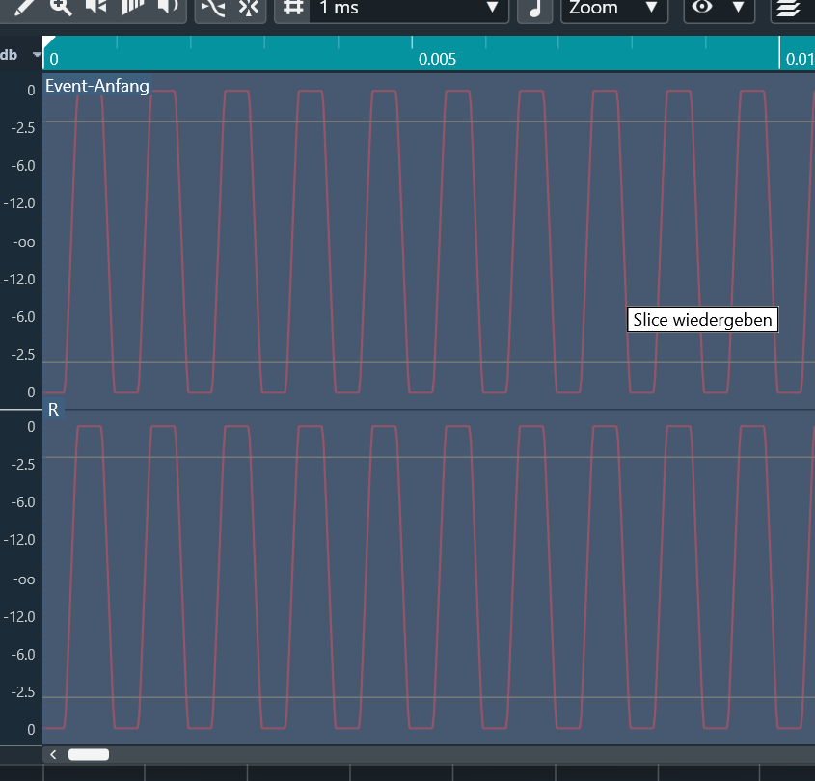Viewport: 815px width, 781px height.
Task: Click the ruler at 0.005
Action: pyautogui.click(x=436, y=59)
